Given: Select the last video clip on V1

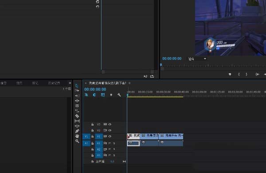Looking at the screenshot, I should tap(171, 136).
